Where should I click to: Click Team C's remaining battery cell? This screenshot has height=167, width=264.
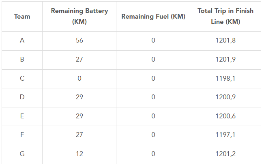[79, 78]
